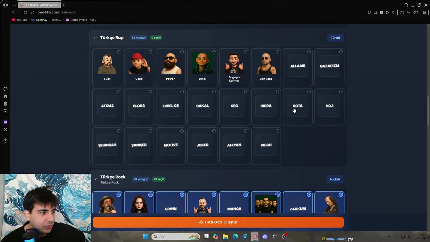430x242 pixels.
Task: Click the browser reload icon
Action: [25, 12]
